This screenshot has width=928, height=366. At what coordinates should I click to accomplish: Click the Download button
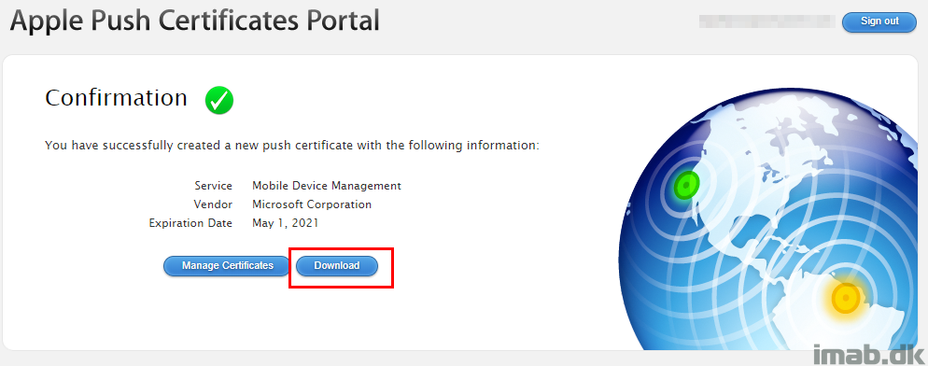pos(337,266)
